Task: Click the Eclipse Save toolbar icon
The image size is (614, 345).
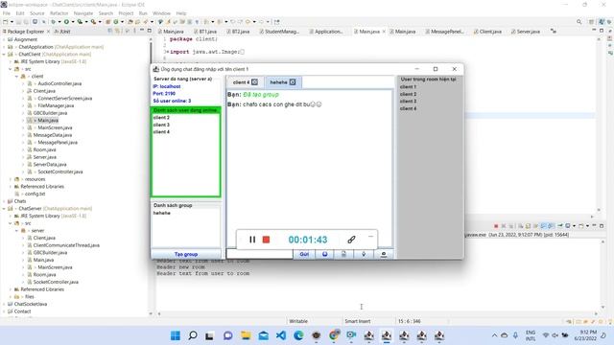Action: coord(18,22)
